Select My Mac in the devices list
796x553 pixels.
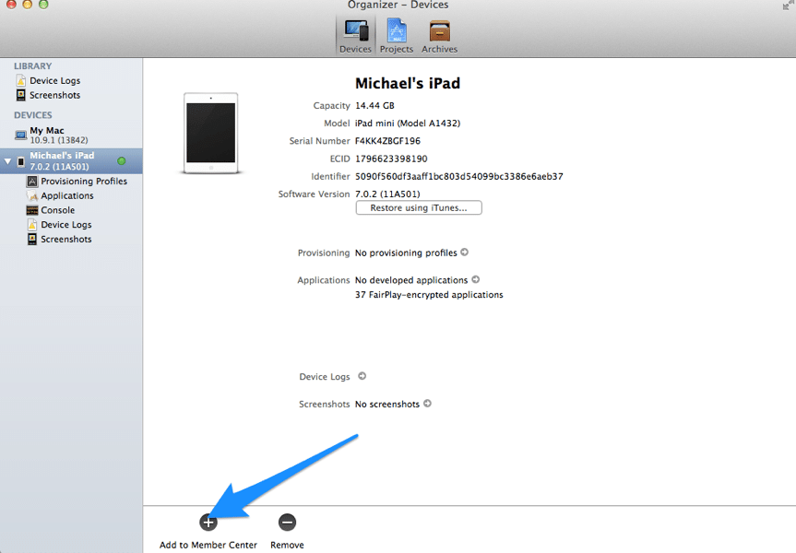coord(71,135)
